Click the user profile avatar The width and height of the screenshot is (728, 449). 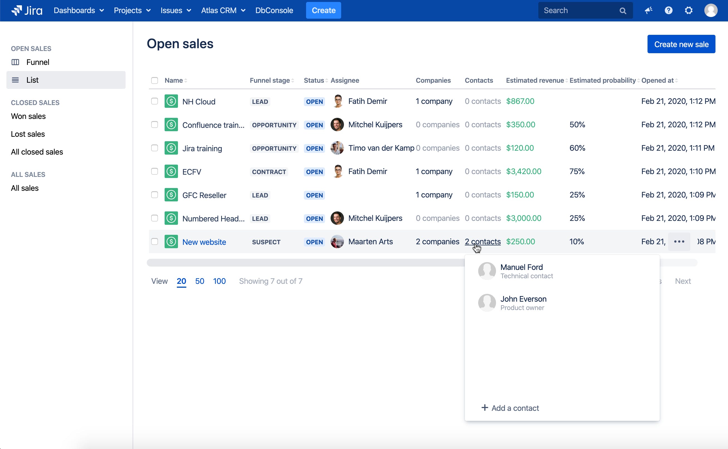[x=710, y=10]
